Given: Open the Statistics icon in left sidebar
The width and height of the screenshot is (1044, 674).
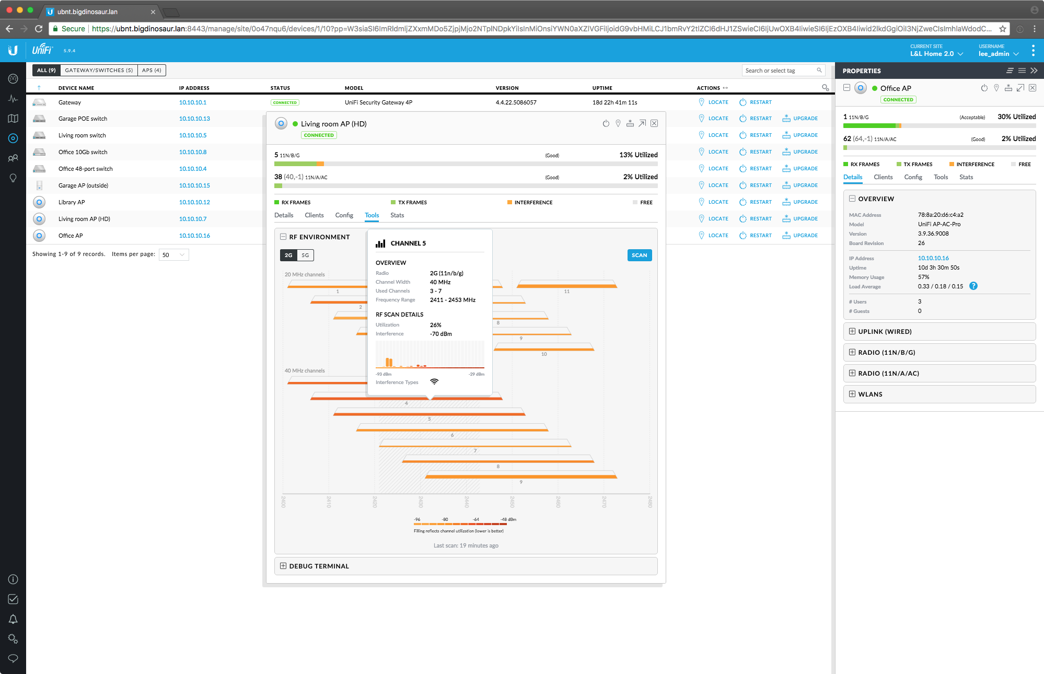Looking at the screenshot, I should (x=13, y=99).
